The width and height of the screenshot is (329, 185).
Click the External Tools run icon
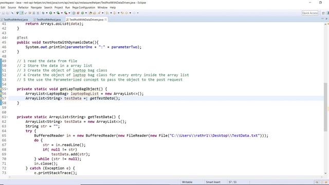click(x=66, y=13)
